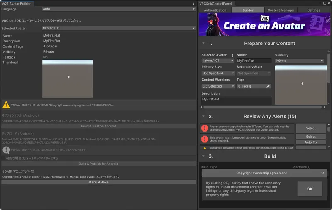Click the Visibility value 'Private' in VQT panel
The width and height of the screenshot is (332, 210).
click(x=49, y=51)
